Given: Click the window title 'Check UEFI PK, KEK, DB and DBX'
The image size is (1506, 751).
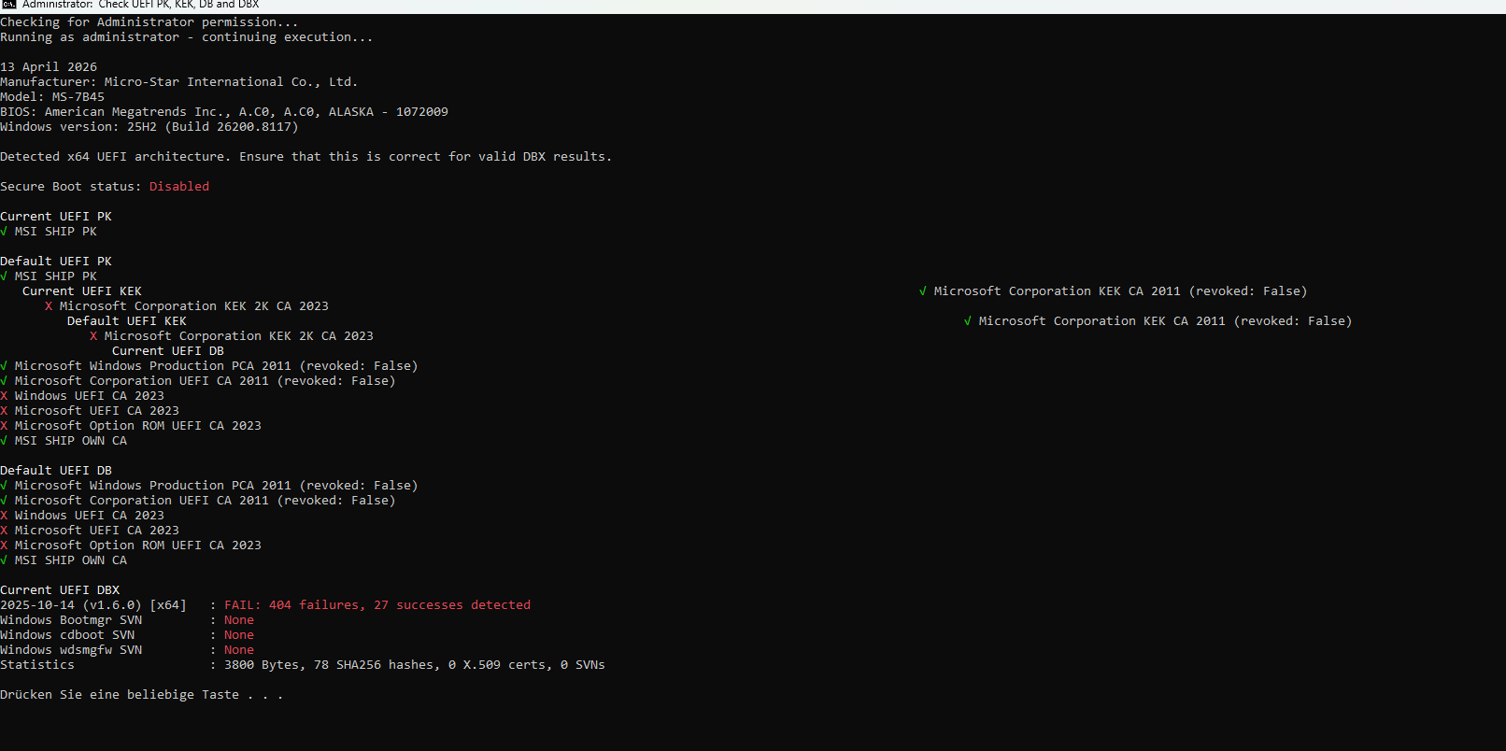Looking at the screenshot, I should pyautogui.click(x=178, y=5).
